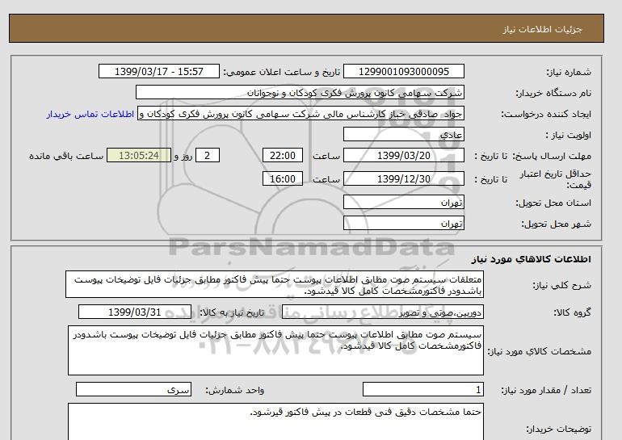Click the unit of measure field سری
The image size is (622, 440).
tap(133, 390)
